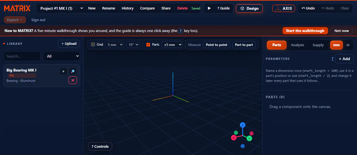Click the PARTS (0) heading
Viewport: 357px width, 155px height.
(275, 97)
